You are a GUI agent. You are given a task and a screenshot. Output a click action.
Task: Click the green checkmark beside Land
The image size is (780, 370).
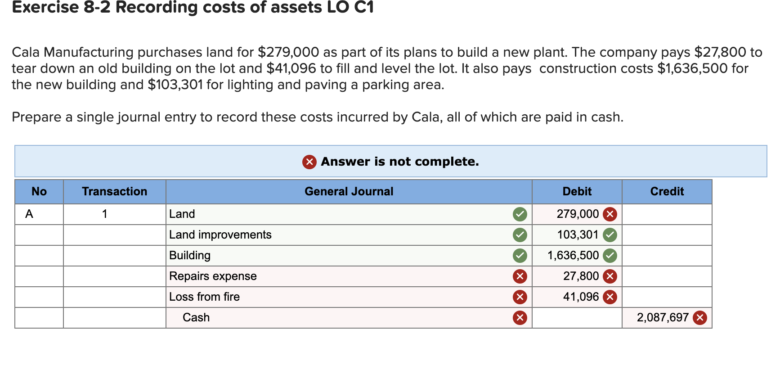pyautogui.click(x=520, y=214)
